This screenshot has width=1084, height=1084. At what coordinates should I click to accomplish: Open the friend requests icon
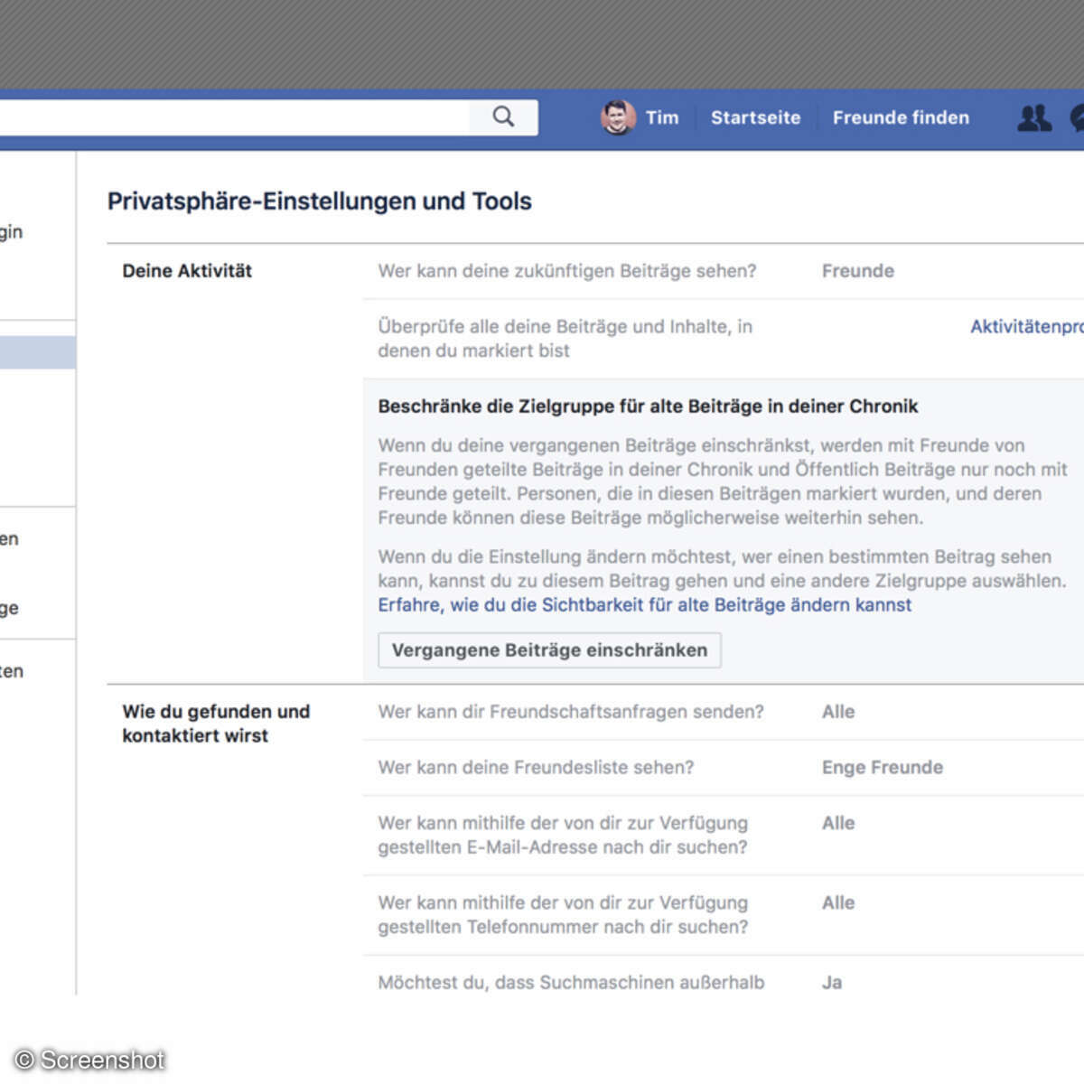coord(1033,118)
